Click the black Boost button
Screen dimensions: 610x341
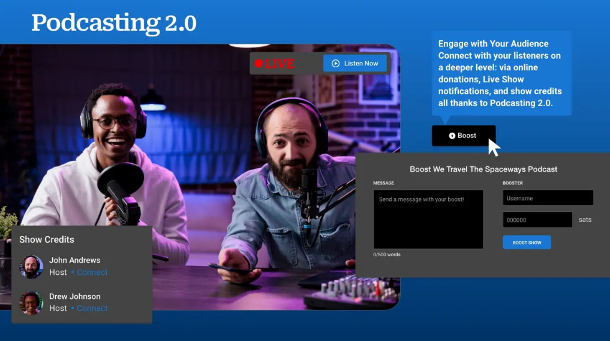[x=463, y=136]
